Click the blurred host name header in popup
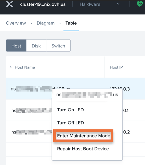The image size is (145, 165). click(x=87, y=95)
